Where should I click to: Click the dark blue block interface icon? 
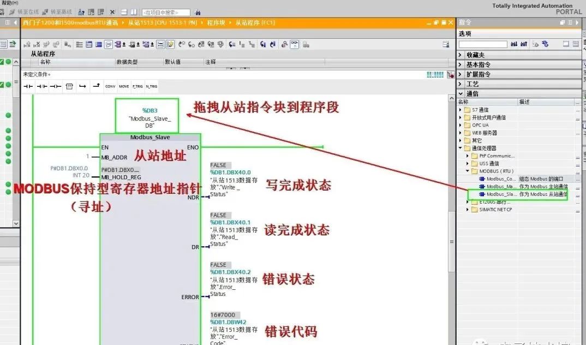tap(99, 44)
